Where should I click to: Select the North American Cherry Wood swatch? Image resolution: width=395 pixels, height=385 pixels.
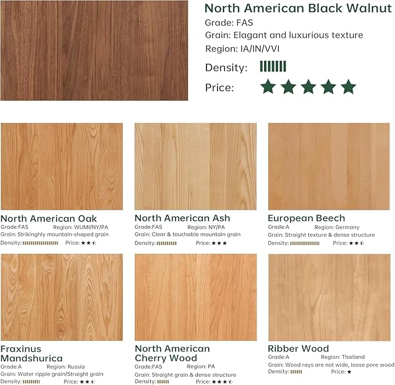tap(195, 297)
